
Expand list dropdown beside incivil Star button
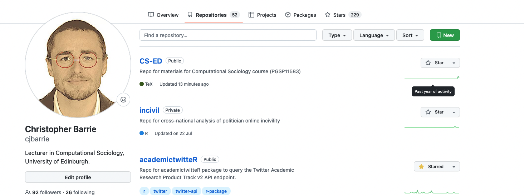pyautogui.click(x=454, y=112)
